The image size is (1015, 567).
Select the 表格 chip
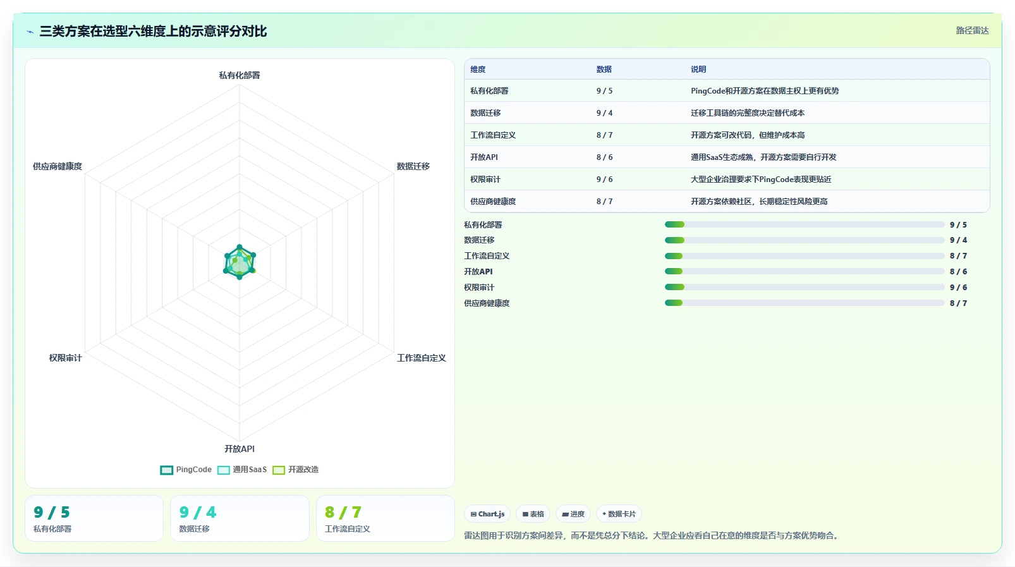click(533, 514)
